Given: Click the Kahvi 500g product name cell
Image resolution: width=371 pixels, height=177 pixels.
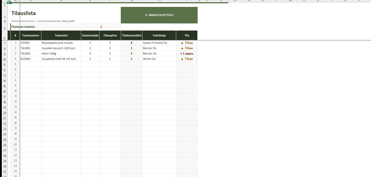Looking at the screenshot, I should 61,53.
